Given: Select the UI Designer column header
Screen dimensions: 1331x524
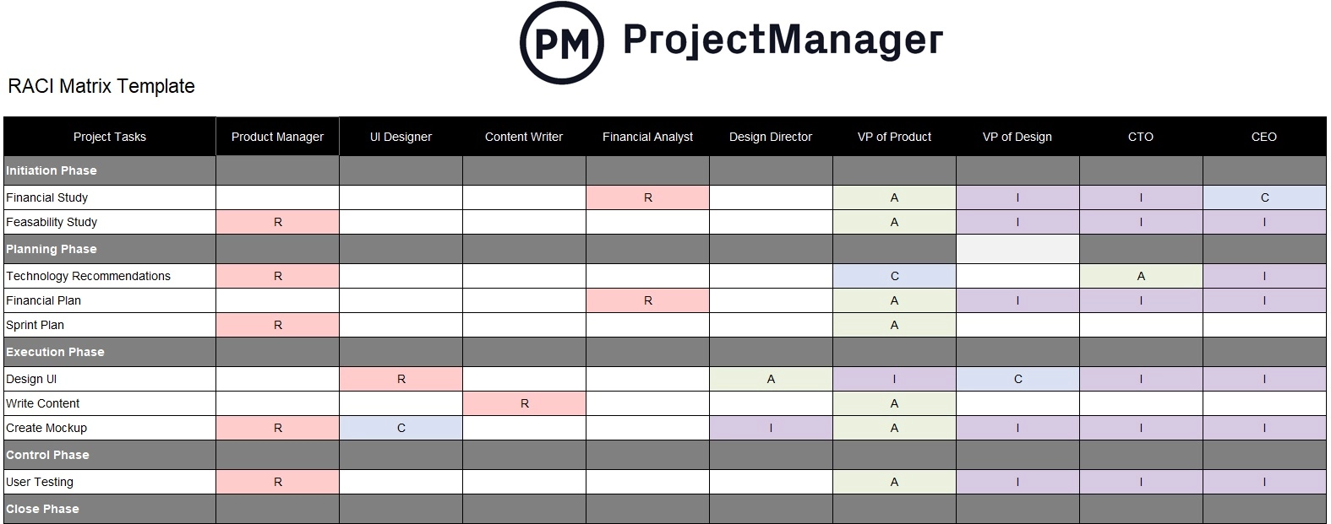Looking at the screenshot, I should click(401, 137).
